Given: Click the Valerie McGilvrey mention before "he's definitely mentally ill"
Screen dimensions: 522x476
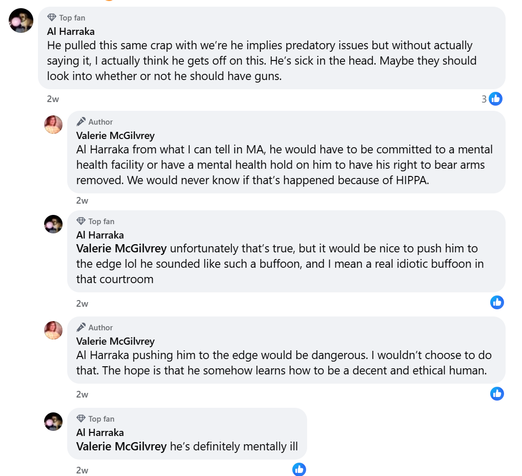Looking at the screenshot, I should tap(122, 446).
